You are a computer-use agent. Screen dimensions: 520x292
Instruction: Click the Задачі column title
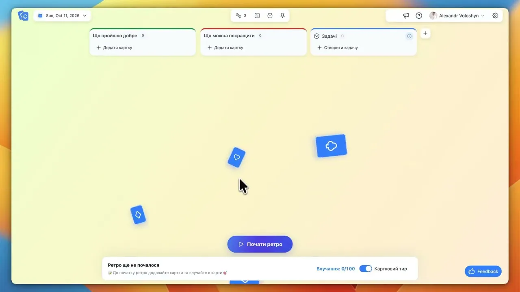coord(329,36)
